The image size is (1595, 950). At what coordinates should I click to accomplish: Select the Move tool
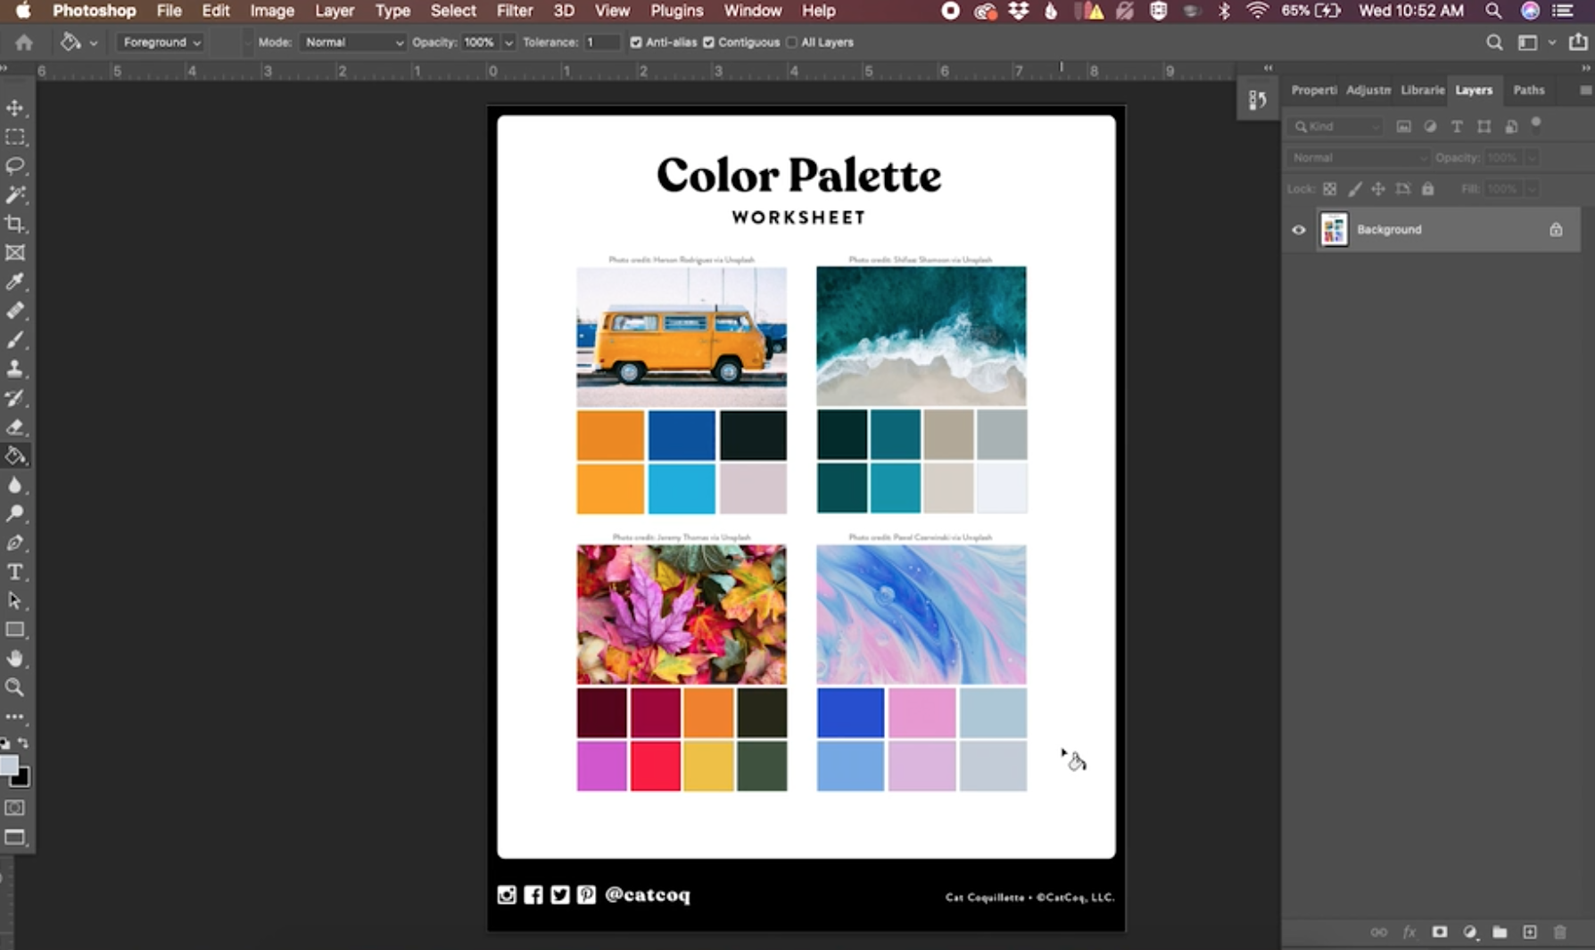pos(15,108)
